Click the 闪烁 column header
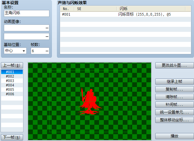 coord(151,9)
